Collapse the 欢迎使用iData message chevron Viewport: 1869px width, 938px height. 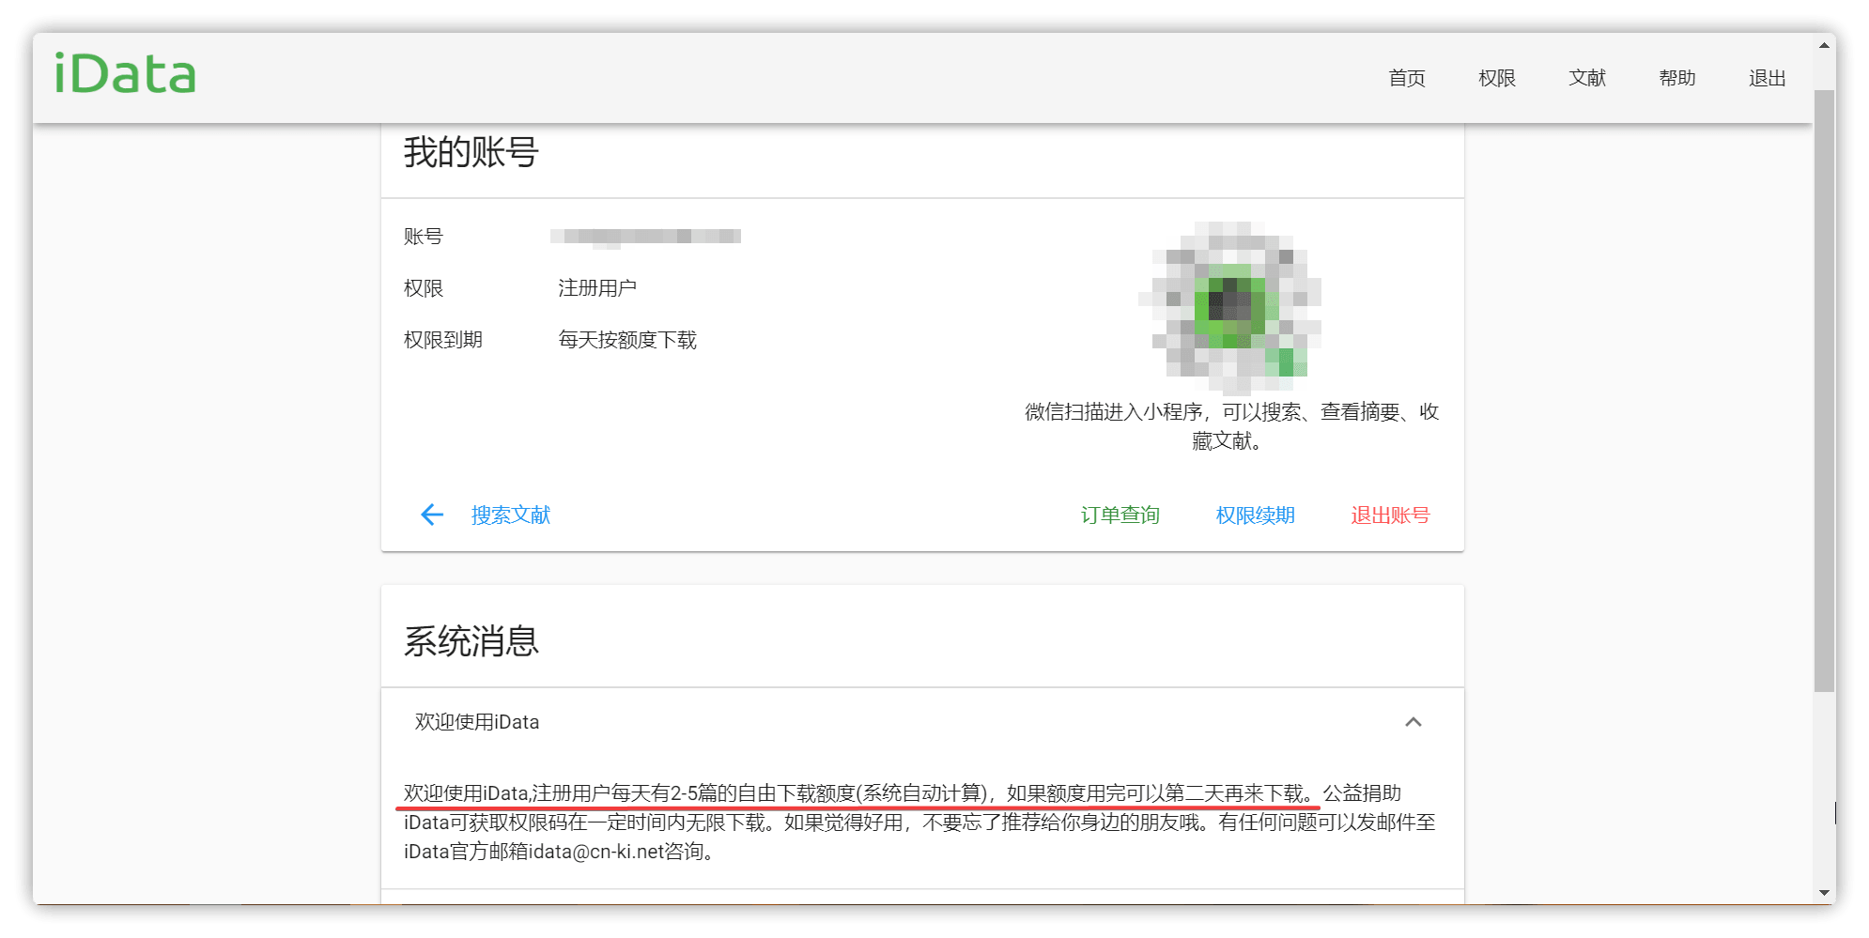point(1413,722)
